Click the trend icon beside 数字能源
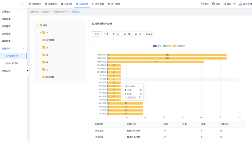This screenshot has width=252, height=141. (x=93, y=4)
